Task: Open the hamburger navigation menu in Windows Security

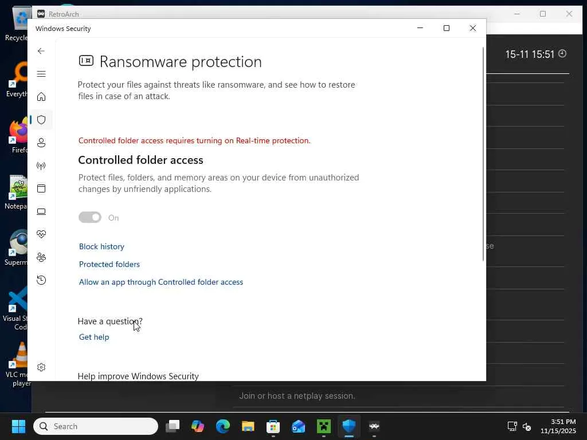Action: tap(41, 74)
